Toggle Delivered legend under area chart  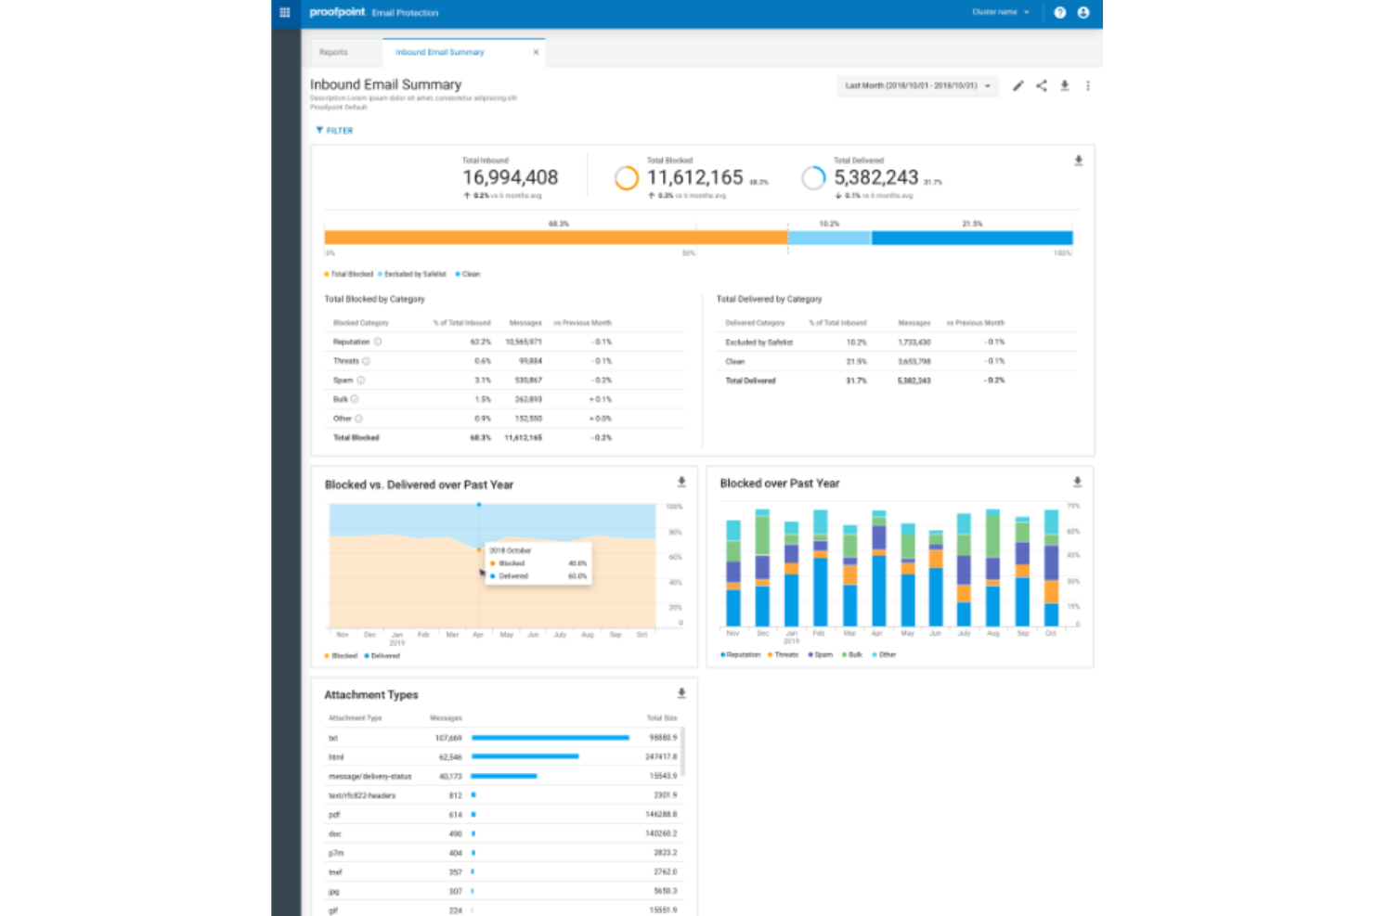(x=382, y=655)
